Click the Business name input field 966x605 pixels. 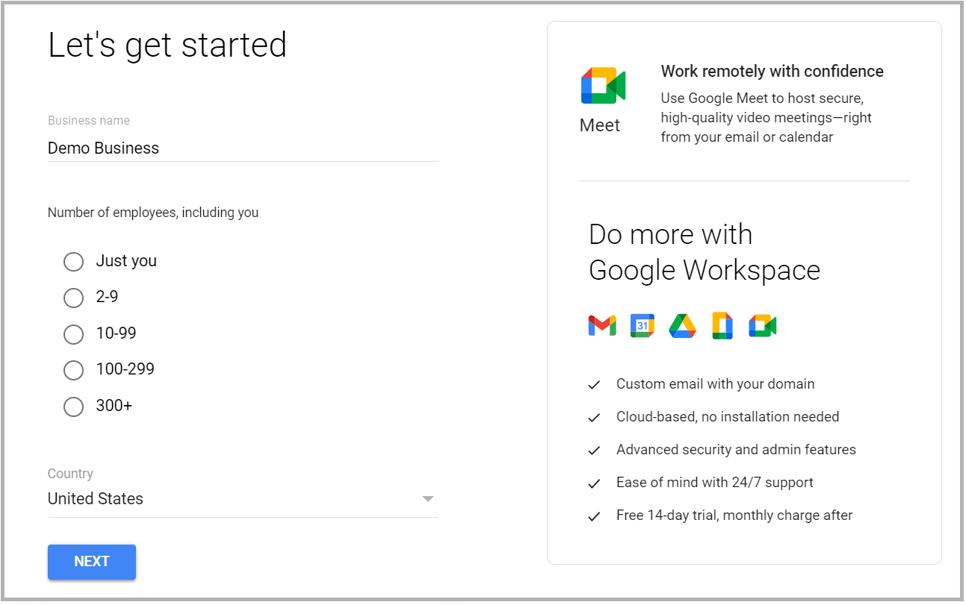(243, 148)
